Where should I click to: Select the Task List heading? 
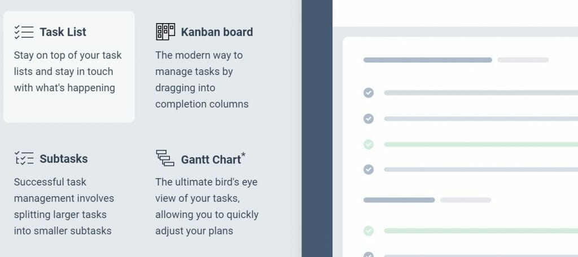pos(63,32)
